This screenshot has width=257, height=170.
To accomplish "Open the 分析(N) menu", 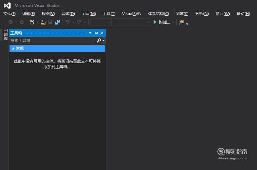I will 202,14.
